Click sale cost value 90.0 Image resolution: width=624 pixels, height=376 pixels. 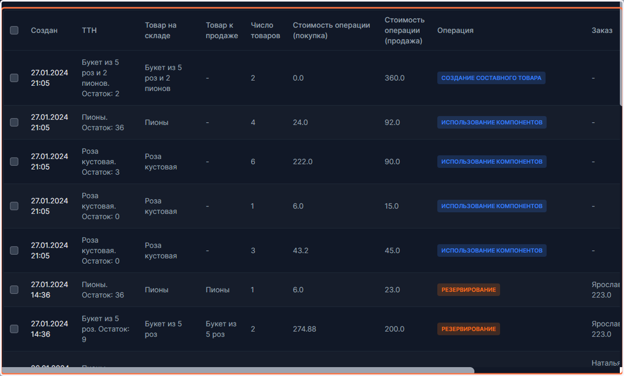click(x=392, y=162)
